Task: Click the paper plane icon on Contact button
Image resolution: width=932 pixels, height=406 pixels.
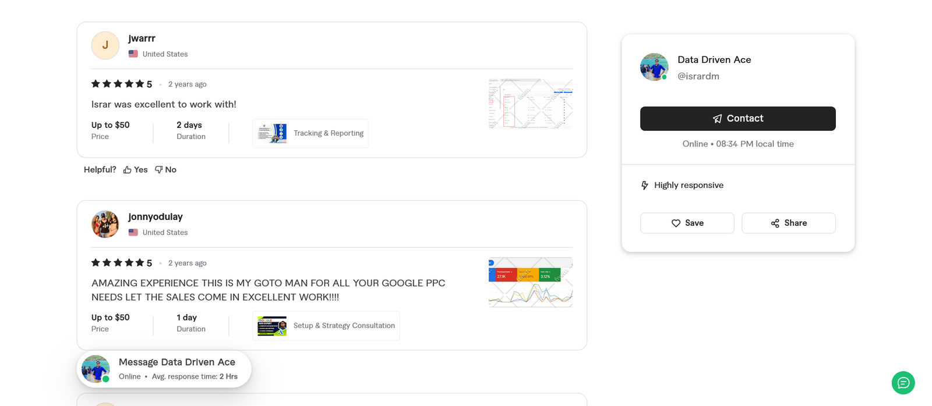Action: click(716, 118)
